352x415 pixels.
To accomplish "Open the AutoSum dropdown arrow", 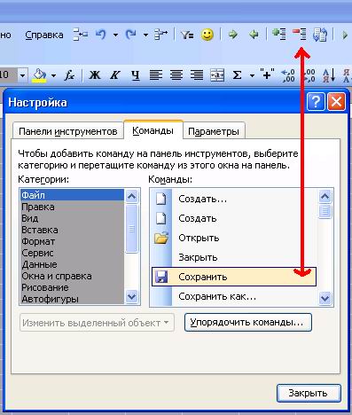I will pos(252,75).
